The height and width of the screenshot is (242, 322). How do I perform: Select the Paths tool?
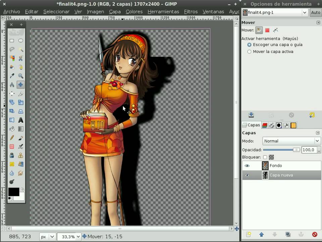coord(20,67)
